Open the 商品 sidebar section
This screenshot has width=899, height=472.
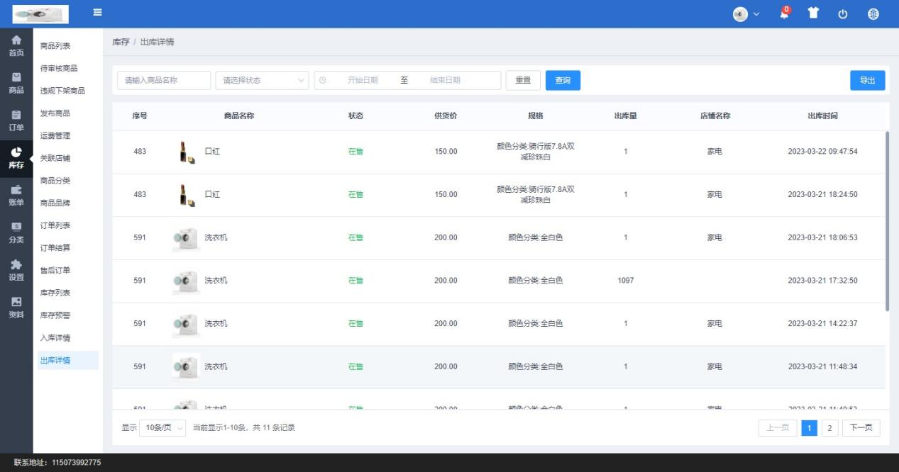pyautogui.click(x=16, y=83)
